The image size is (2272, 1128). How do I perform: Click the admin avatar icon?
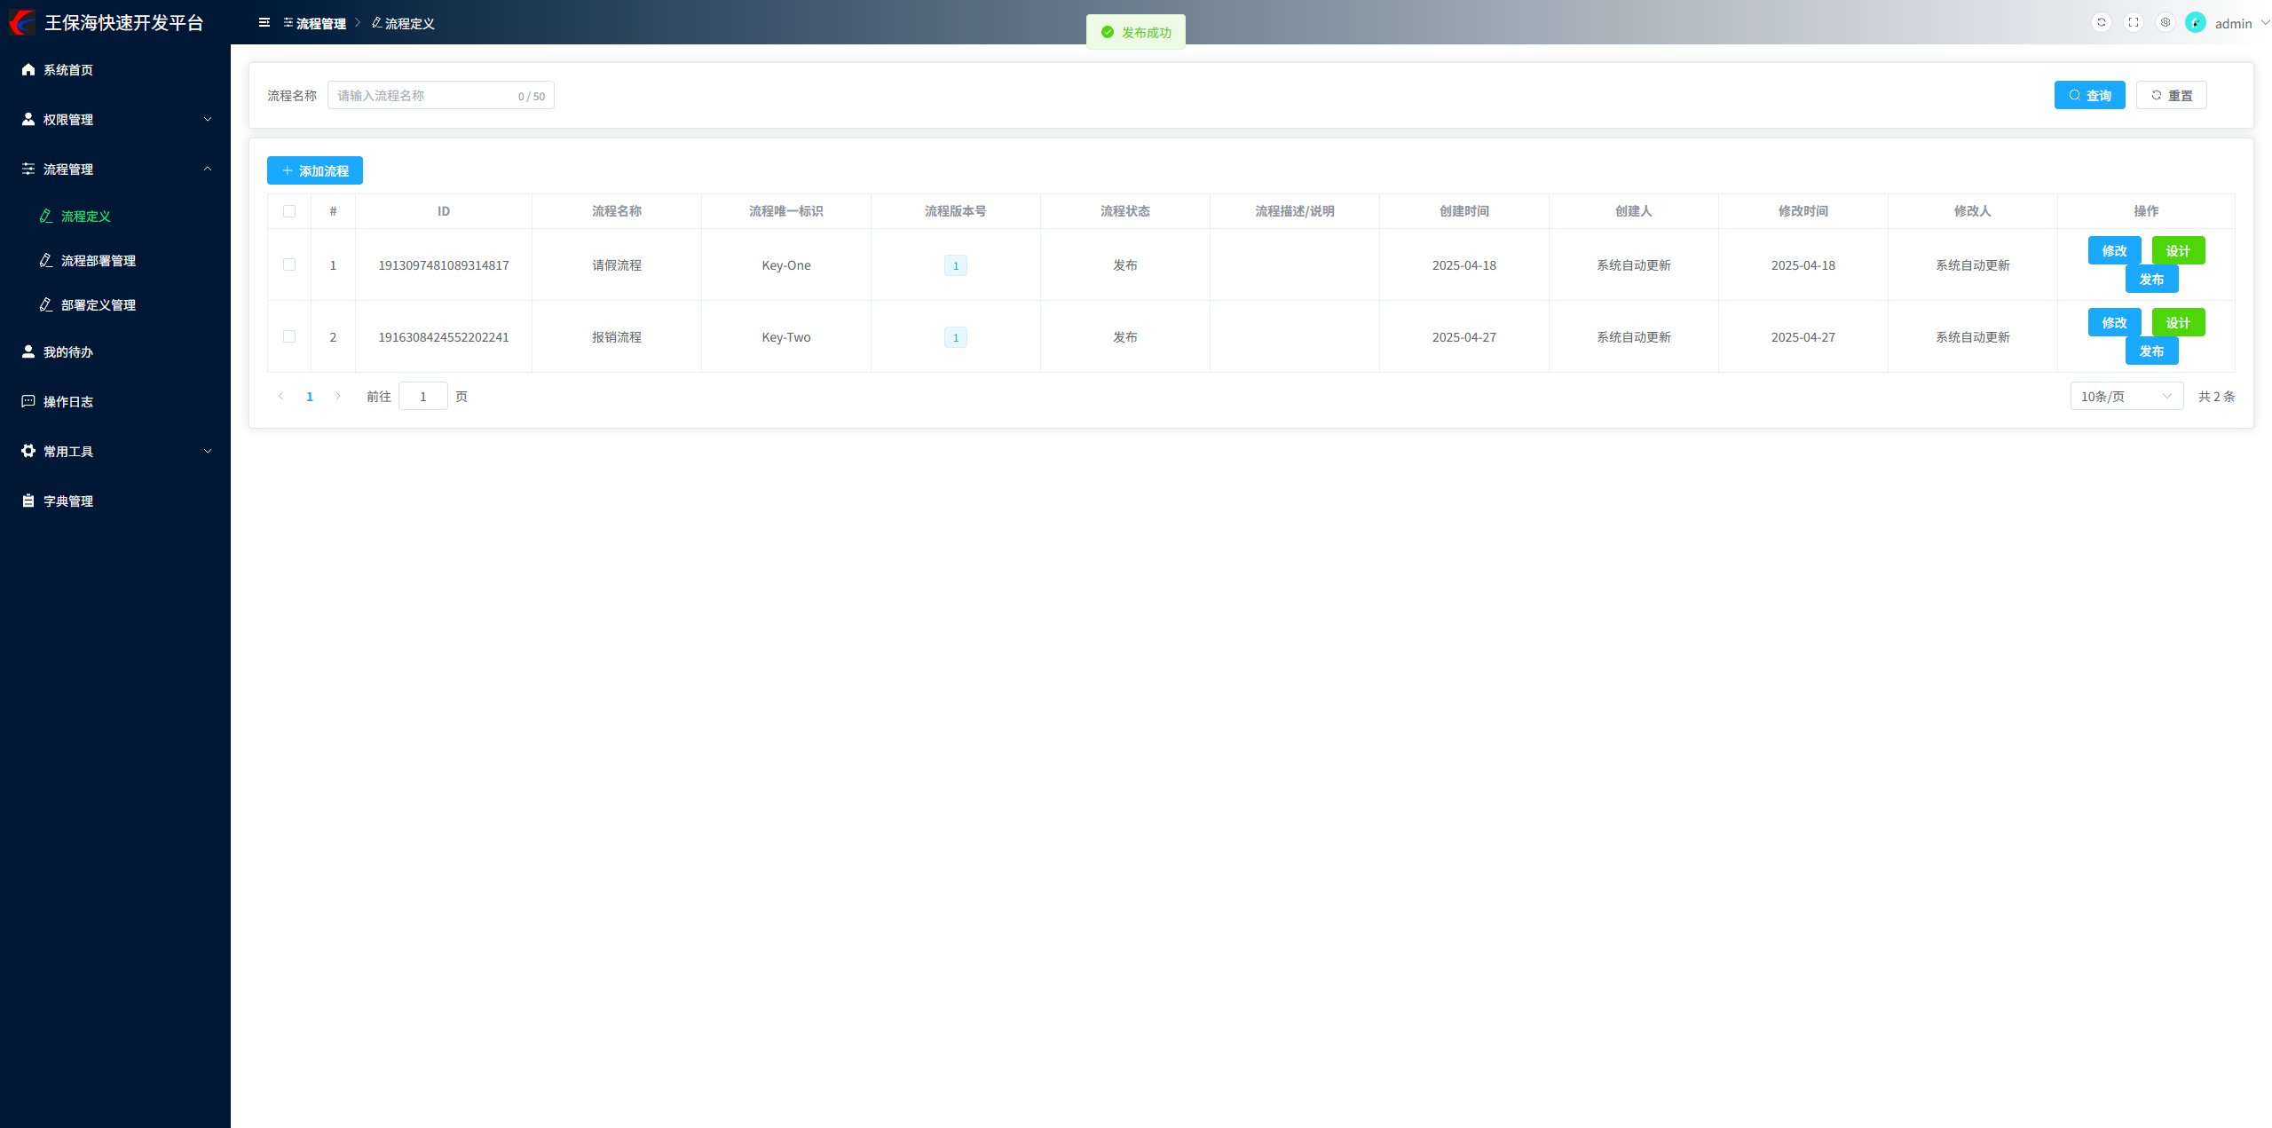tap(2196, 22)
